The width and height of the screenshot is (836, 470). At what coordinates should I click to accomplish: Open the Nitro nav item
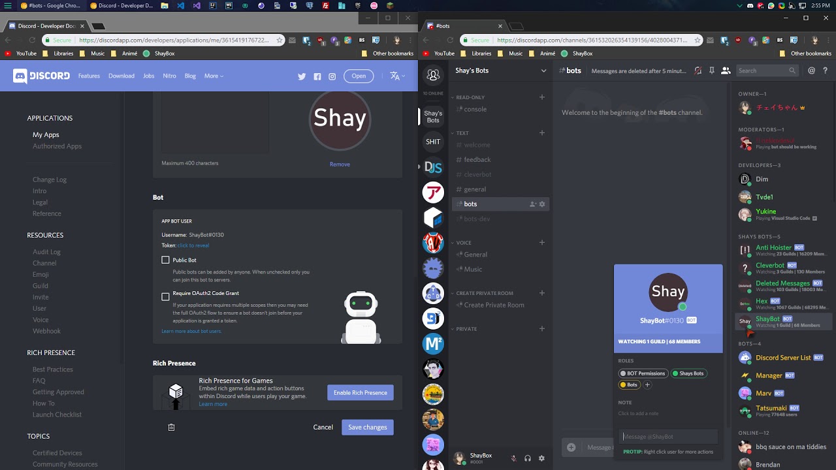coord(170,76)
